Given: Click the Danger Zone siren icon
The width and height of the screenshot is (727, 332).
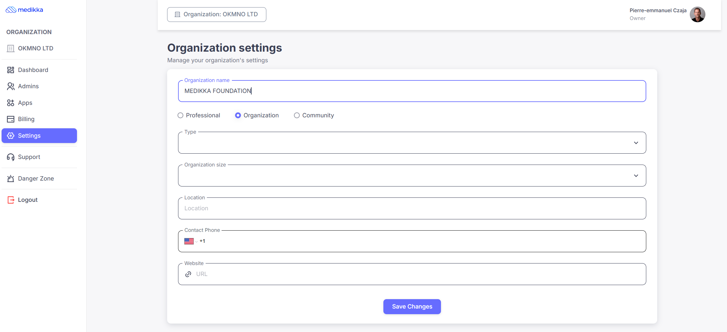Looking at the screenshot, I should click(x=11, y=179).
